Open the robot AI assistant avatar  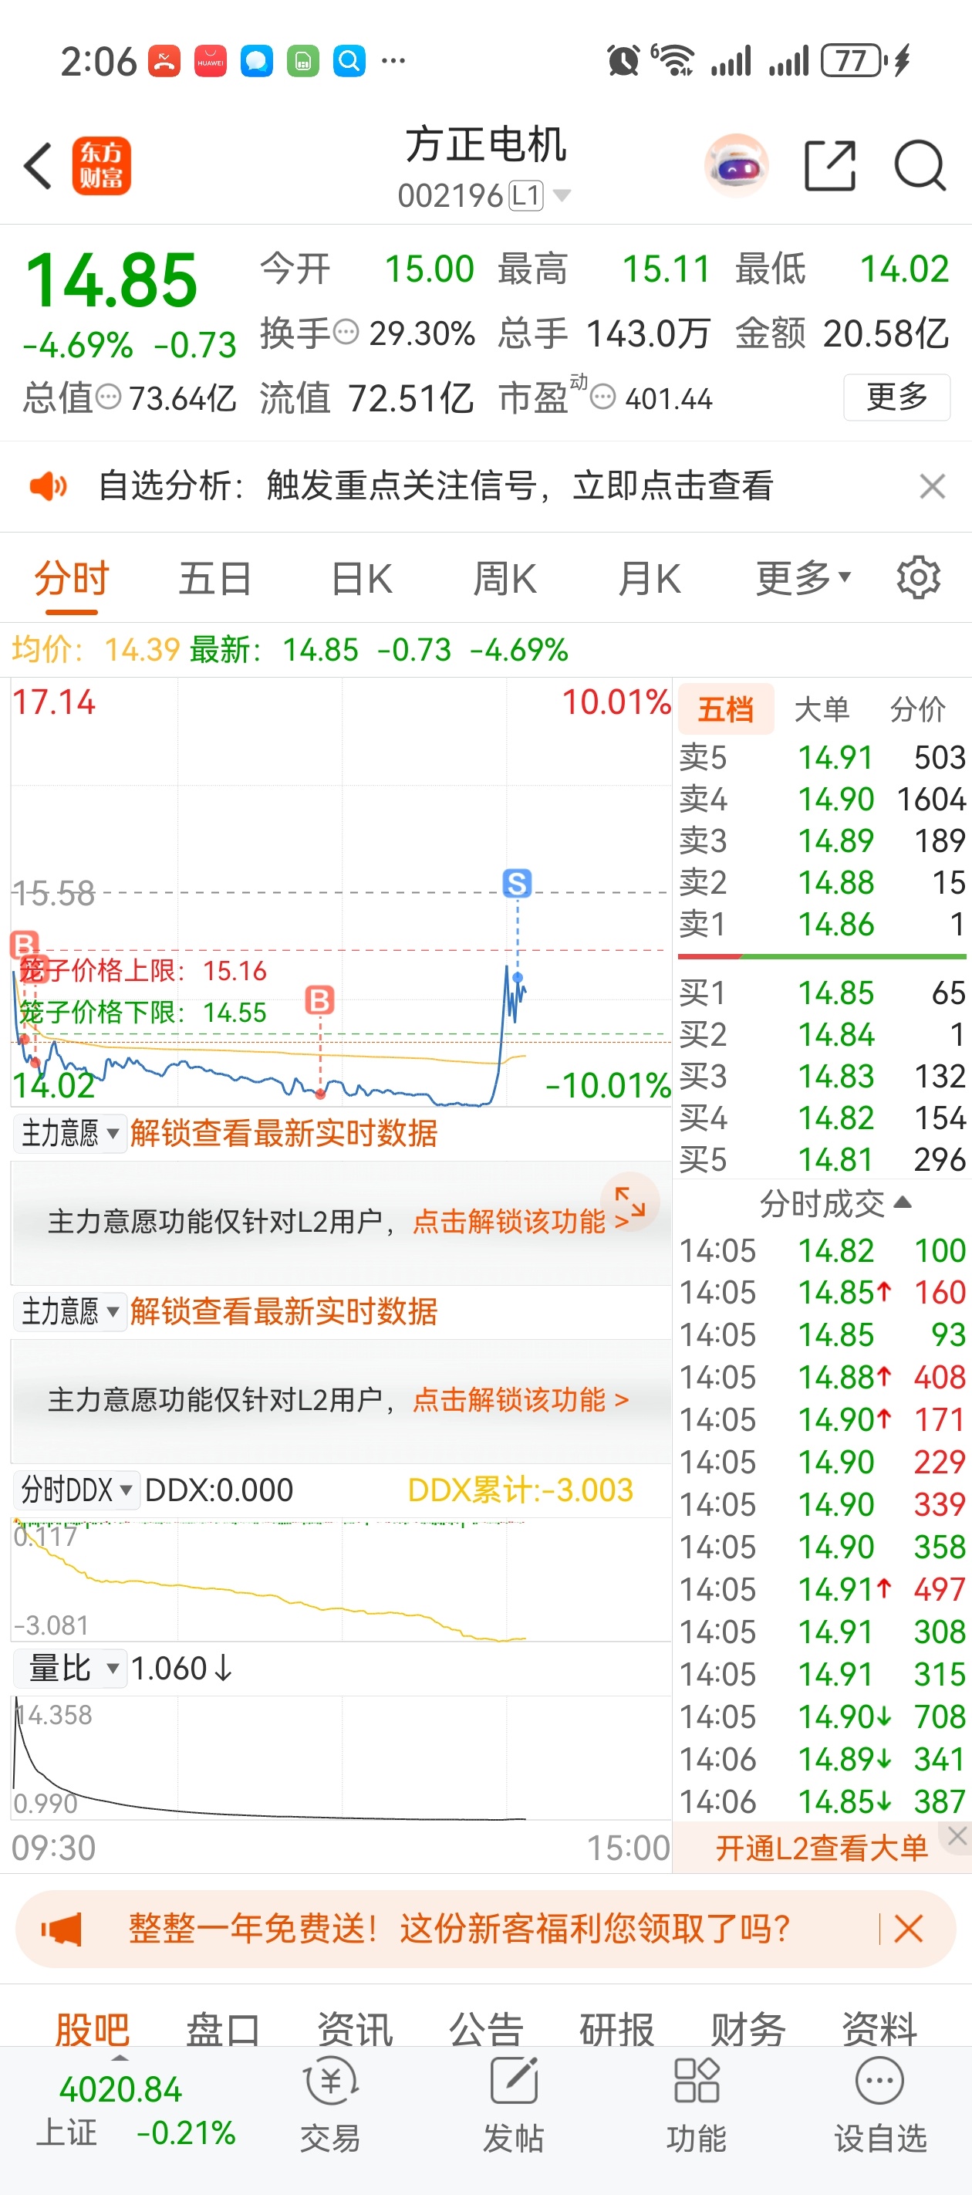[x=736, y=165]
